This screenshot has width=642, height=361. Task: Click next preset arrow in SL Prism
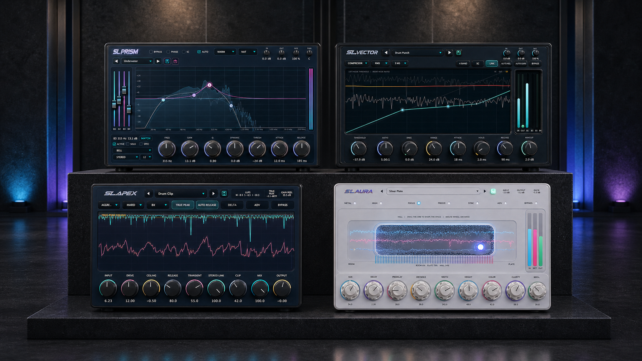pos(158,61)
